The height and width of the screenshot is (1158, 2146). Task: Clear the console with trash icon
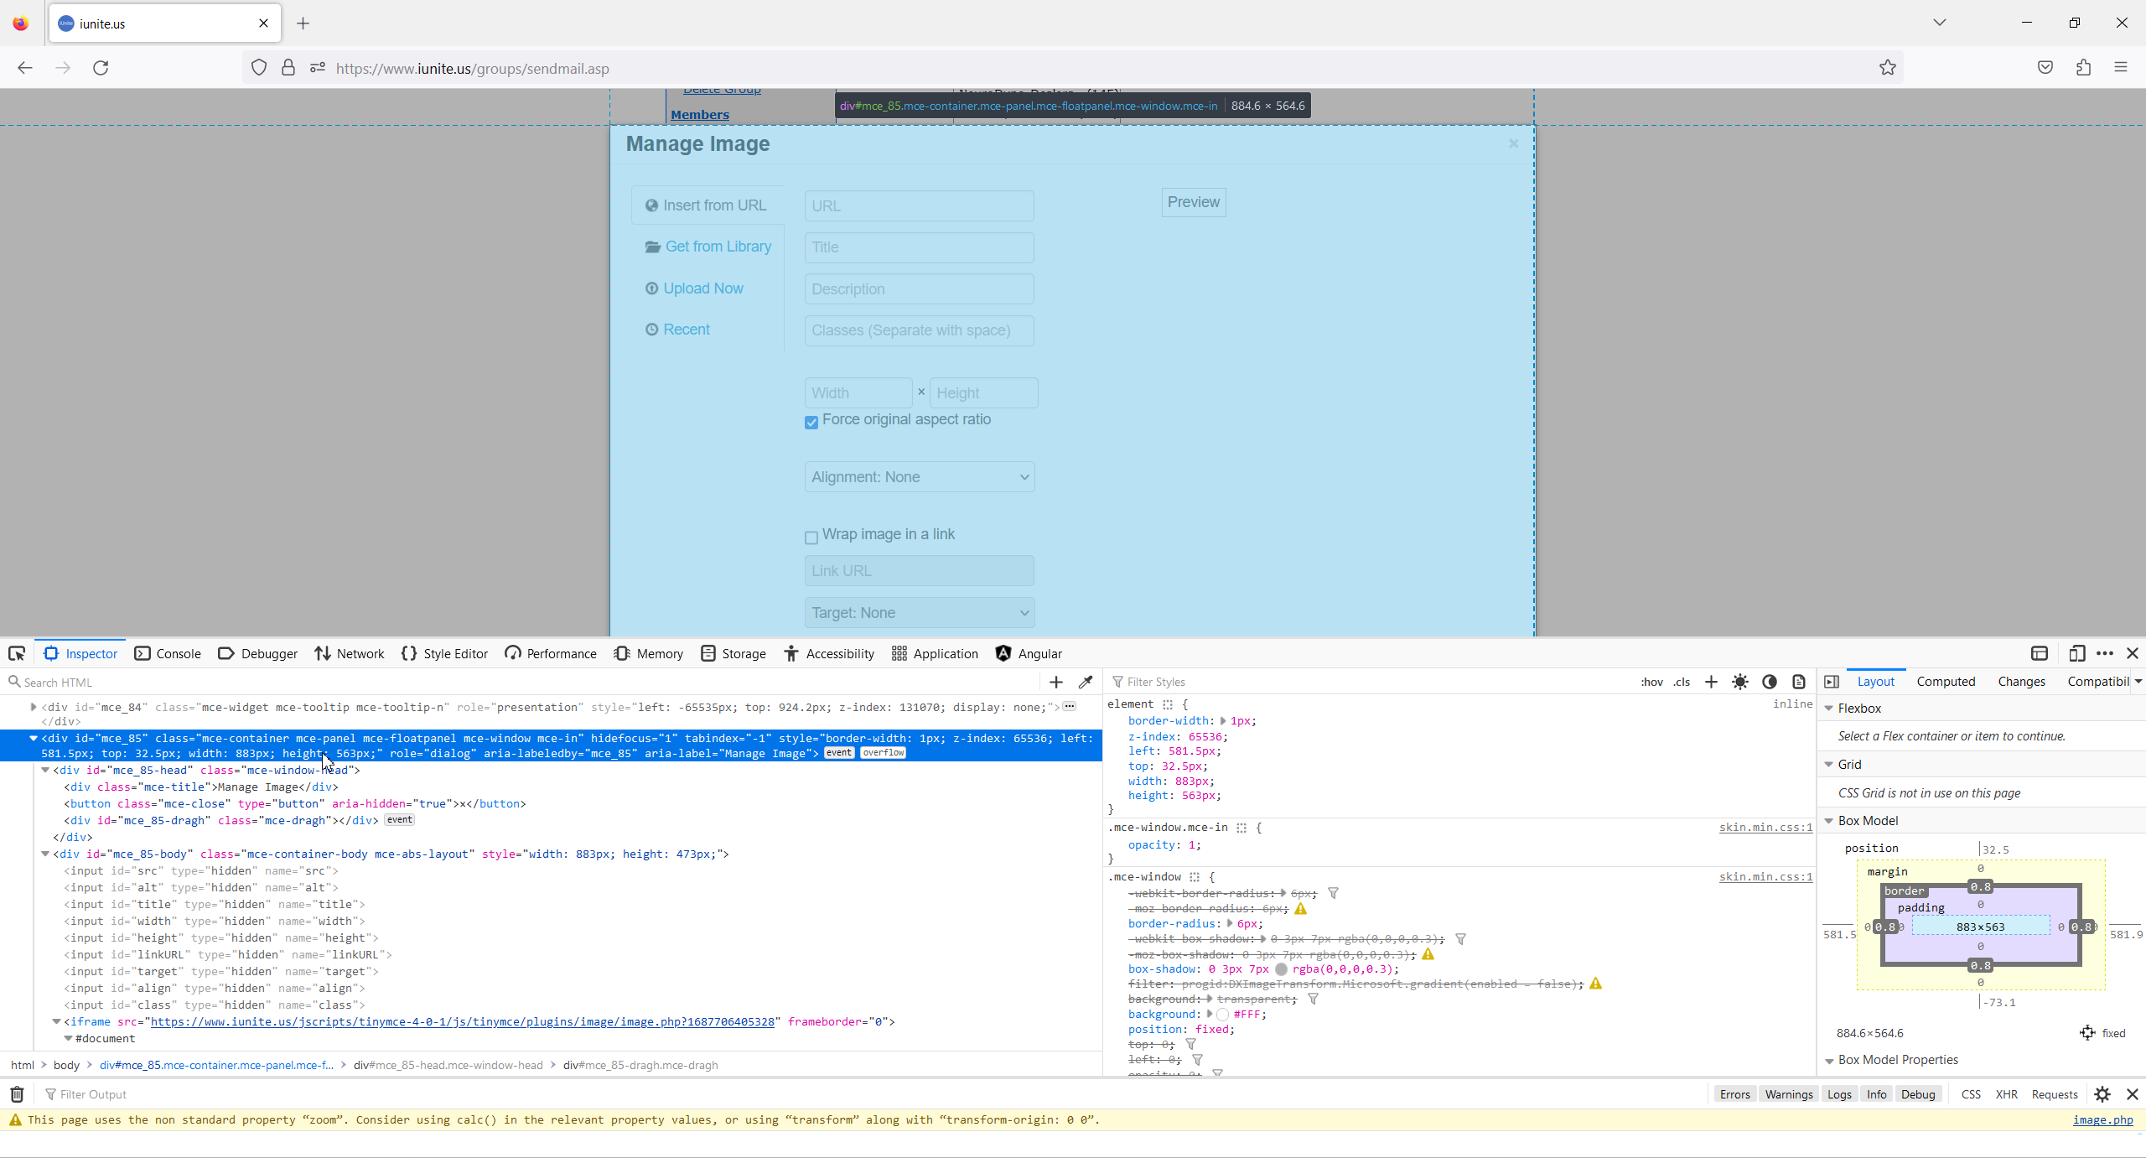tap(17, 1094)
